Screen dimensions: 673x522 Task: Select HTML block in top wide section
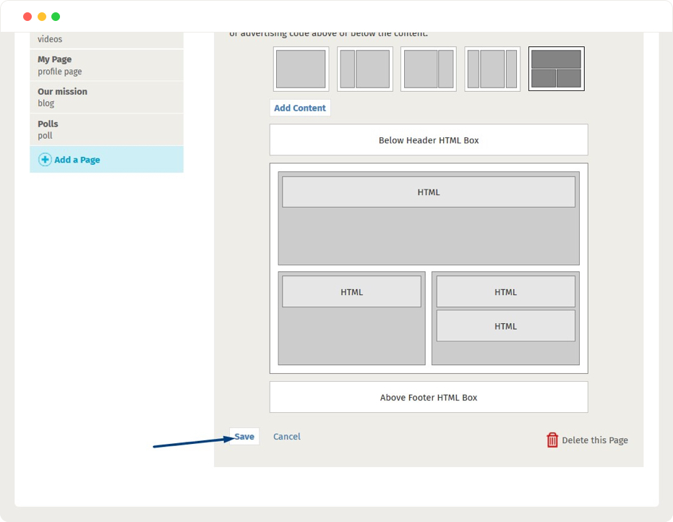click(x=429, y=192)
